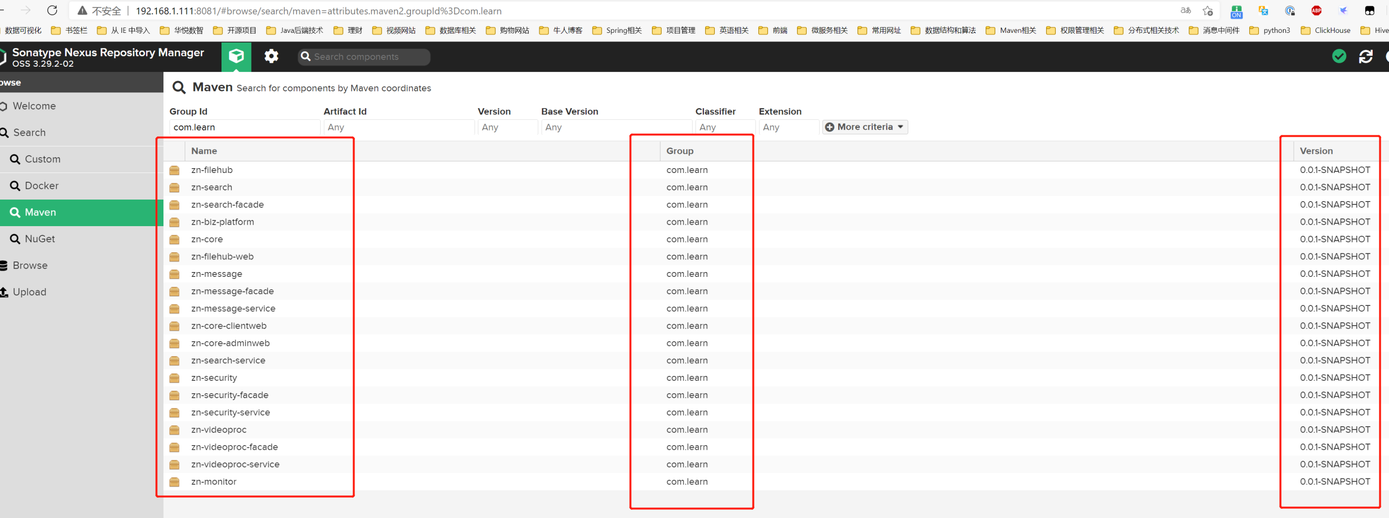Screen dimensions: 1389x518
Task: Select Maven search in sidebar
Action: (x=81, y=212)
